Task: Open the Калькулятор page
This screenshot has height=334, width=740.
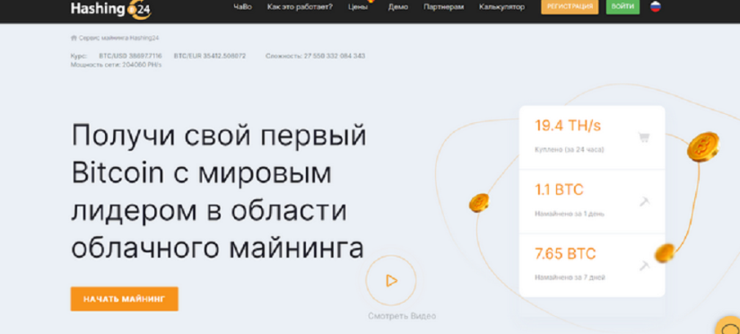Action: tap(501, 7)
